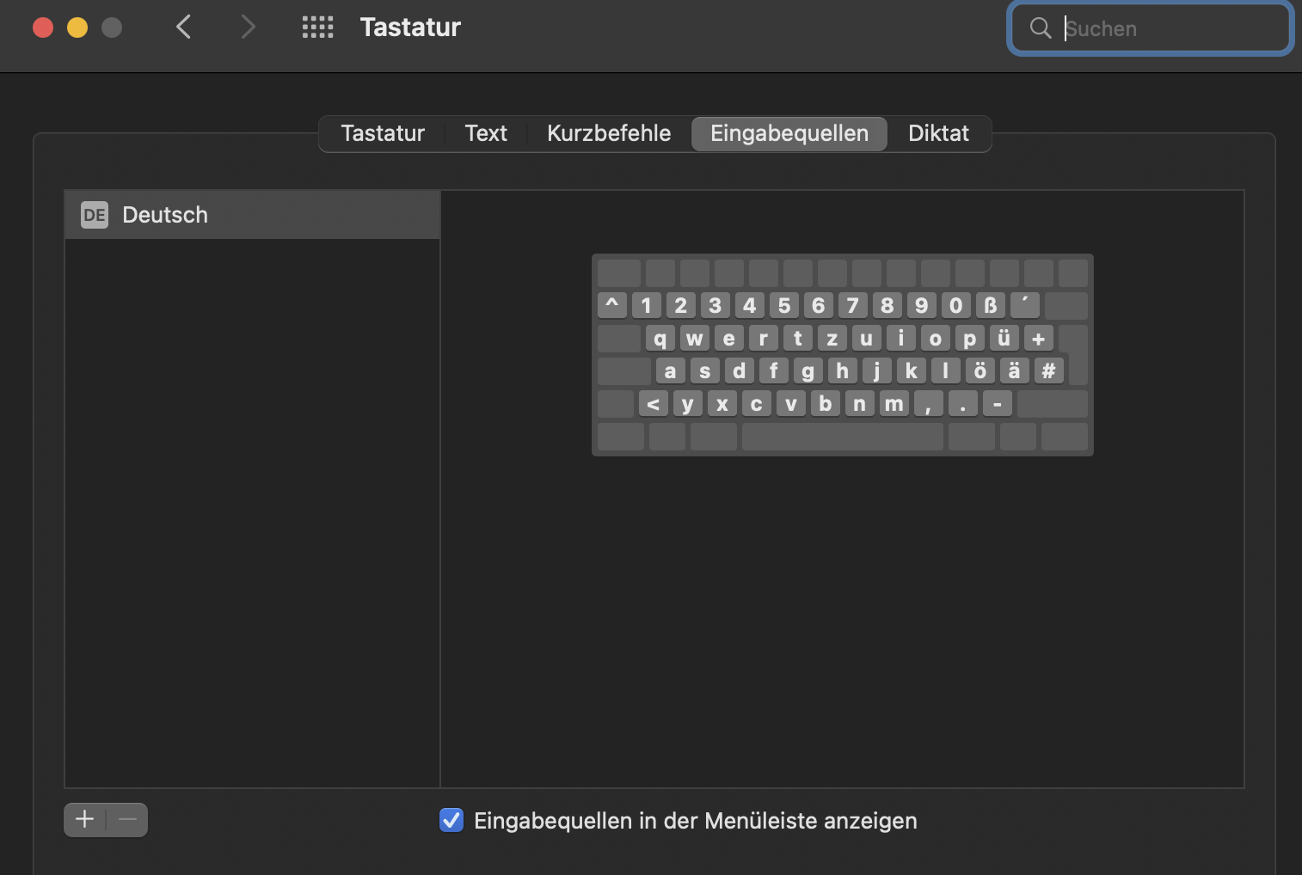Select the Eingabequellen tab

789,133
